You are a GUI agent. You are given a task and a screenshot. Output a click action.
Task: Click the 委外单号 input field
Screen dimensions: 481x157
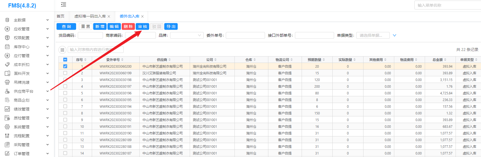click(x=245, y=35)
